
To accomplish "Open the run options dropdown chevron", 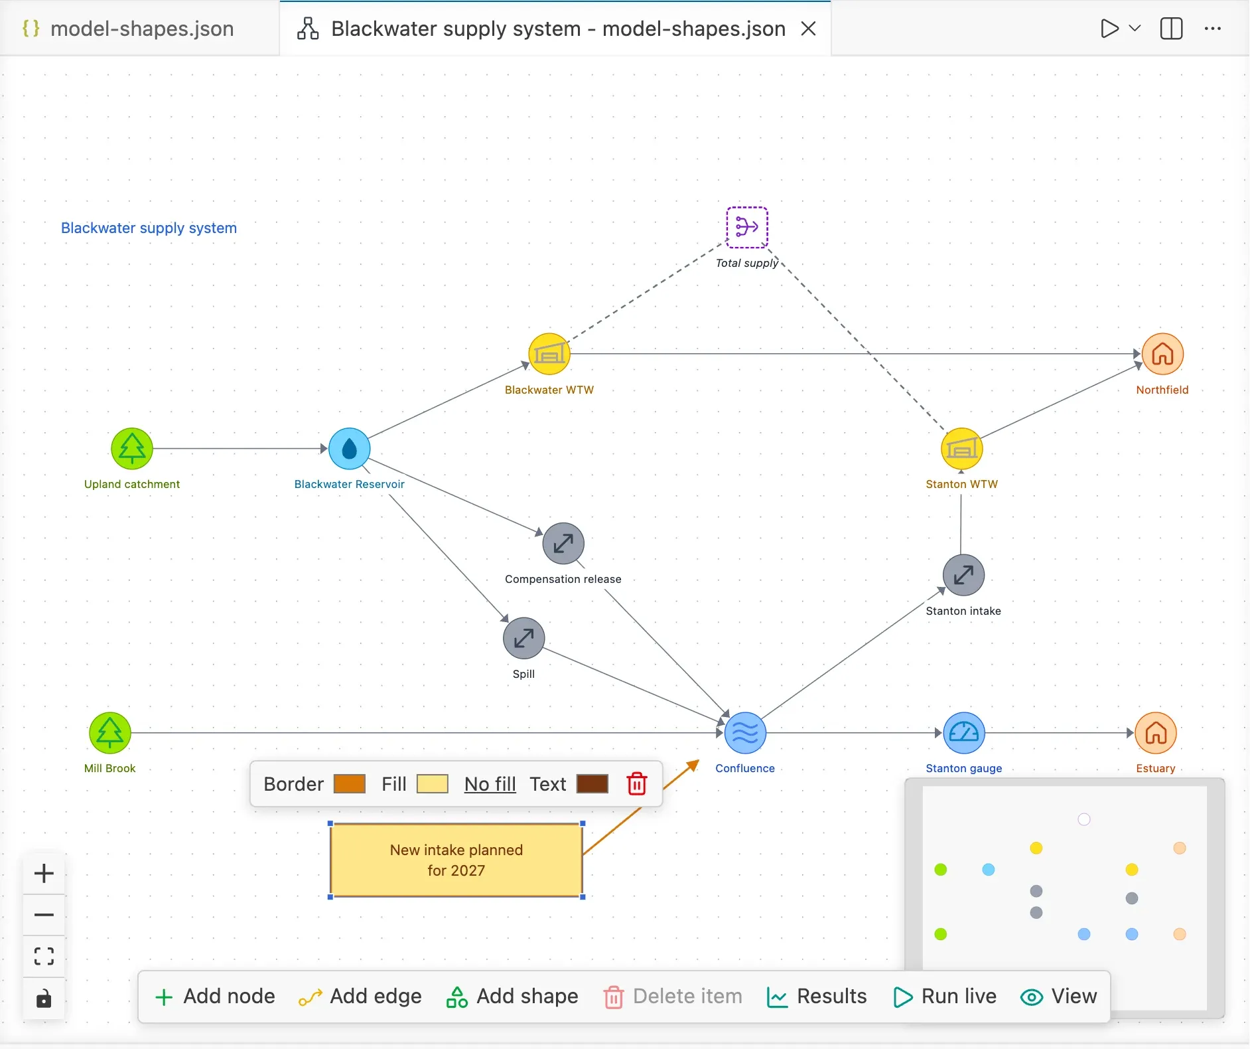I will (x=1135, y=29).
